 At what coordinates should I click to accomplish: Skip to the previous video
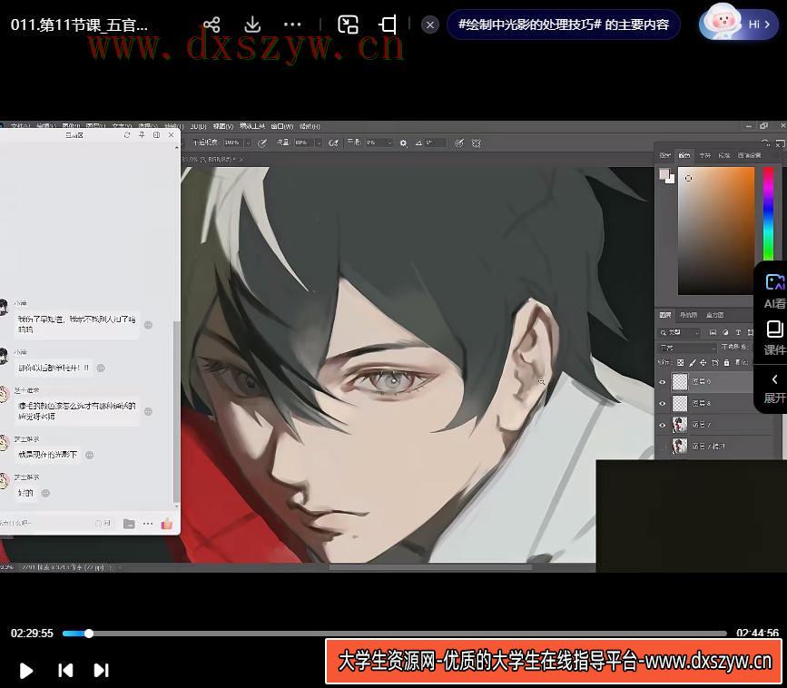click(65, 670)
